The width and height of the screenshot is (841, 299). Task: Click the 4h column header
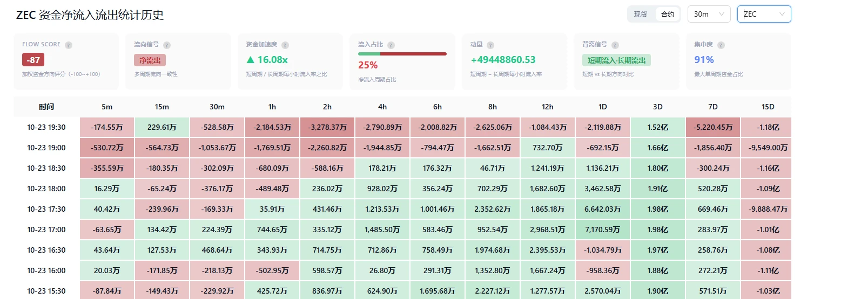click(x=382, y=107)
